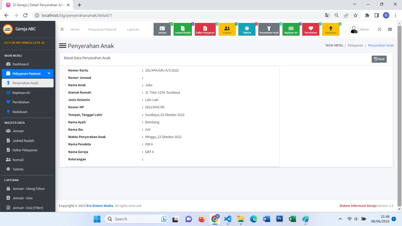This screenshot has height=226, width=402.
Task: Select the yellow Komsel tile
Action: pyautogui.click(x=227, y=29)
